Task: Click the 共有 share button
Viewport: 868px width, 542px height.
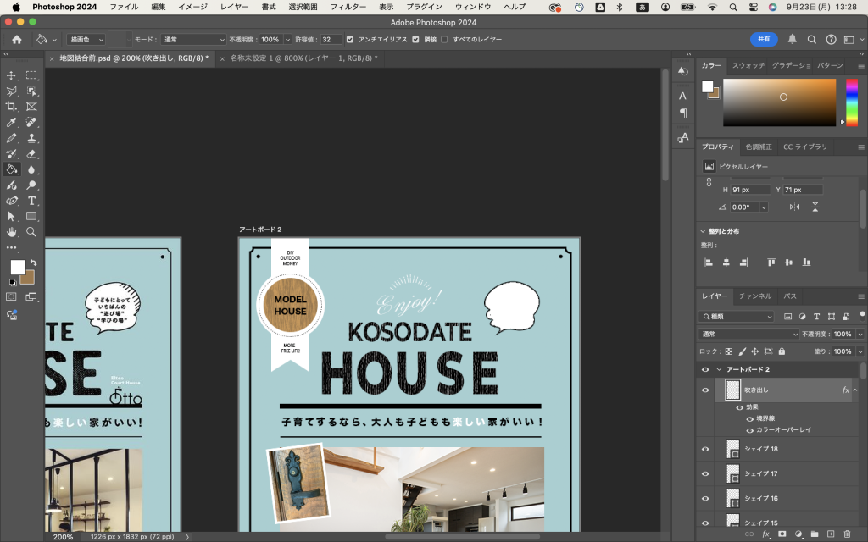Action: pos(764,39)
